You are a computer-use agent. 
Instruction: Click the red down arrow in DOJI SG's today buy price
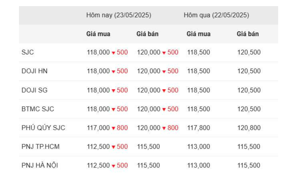(113, 91)
